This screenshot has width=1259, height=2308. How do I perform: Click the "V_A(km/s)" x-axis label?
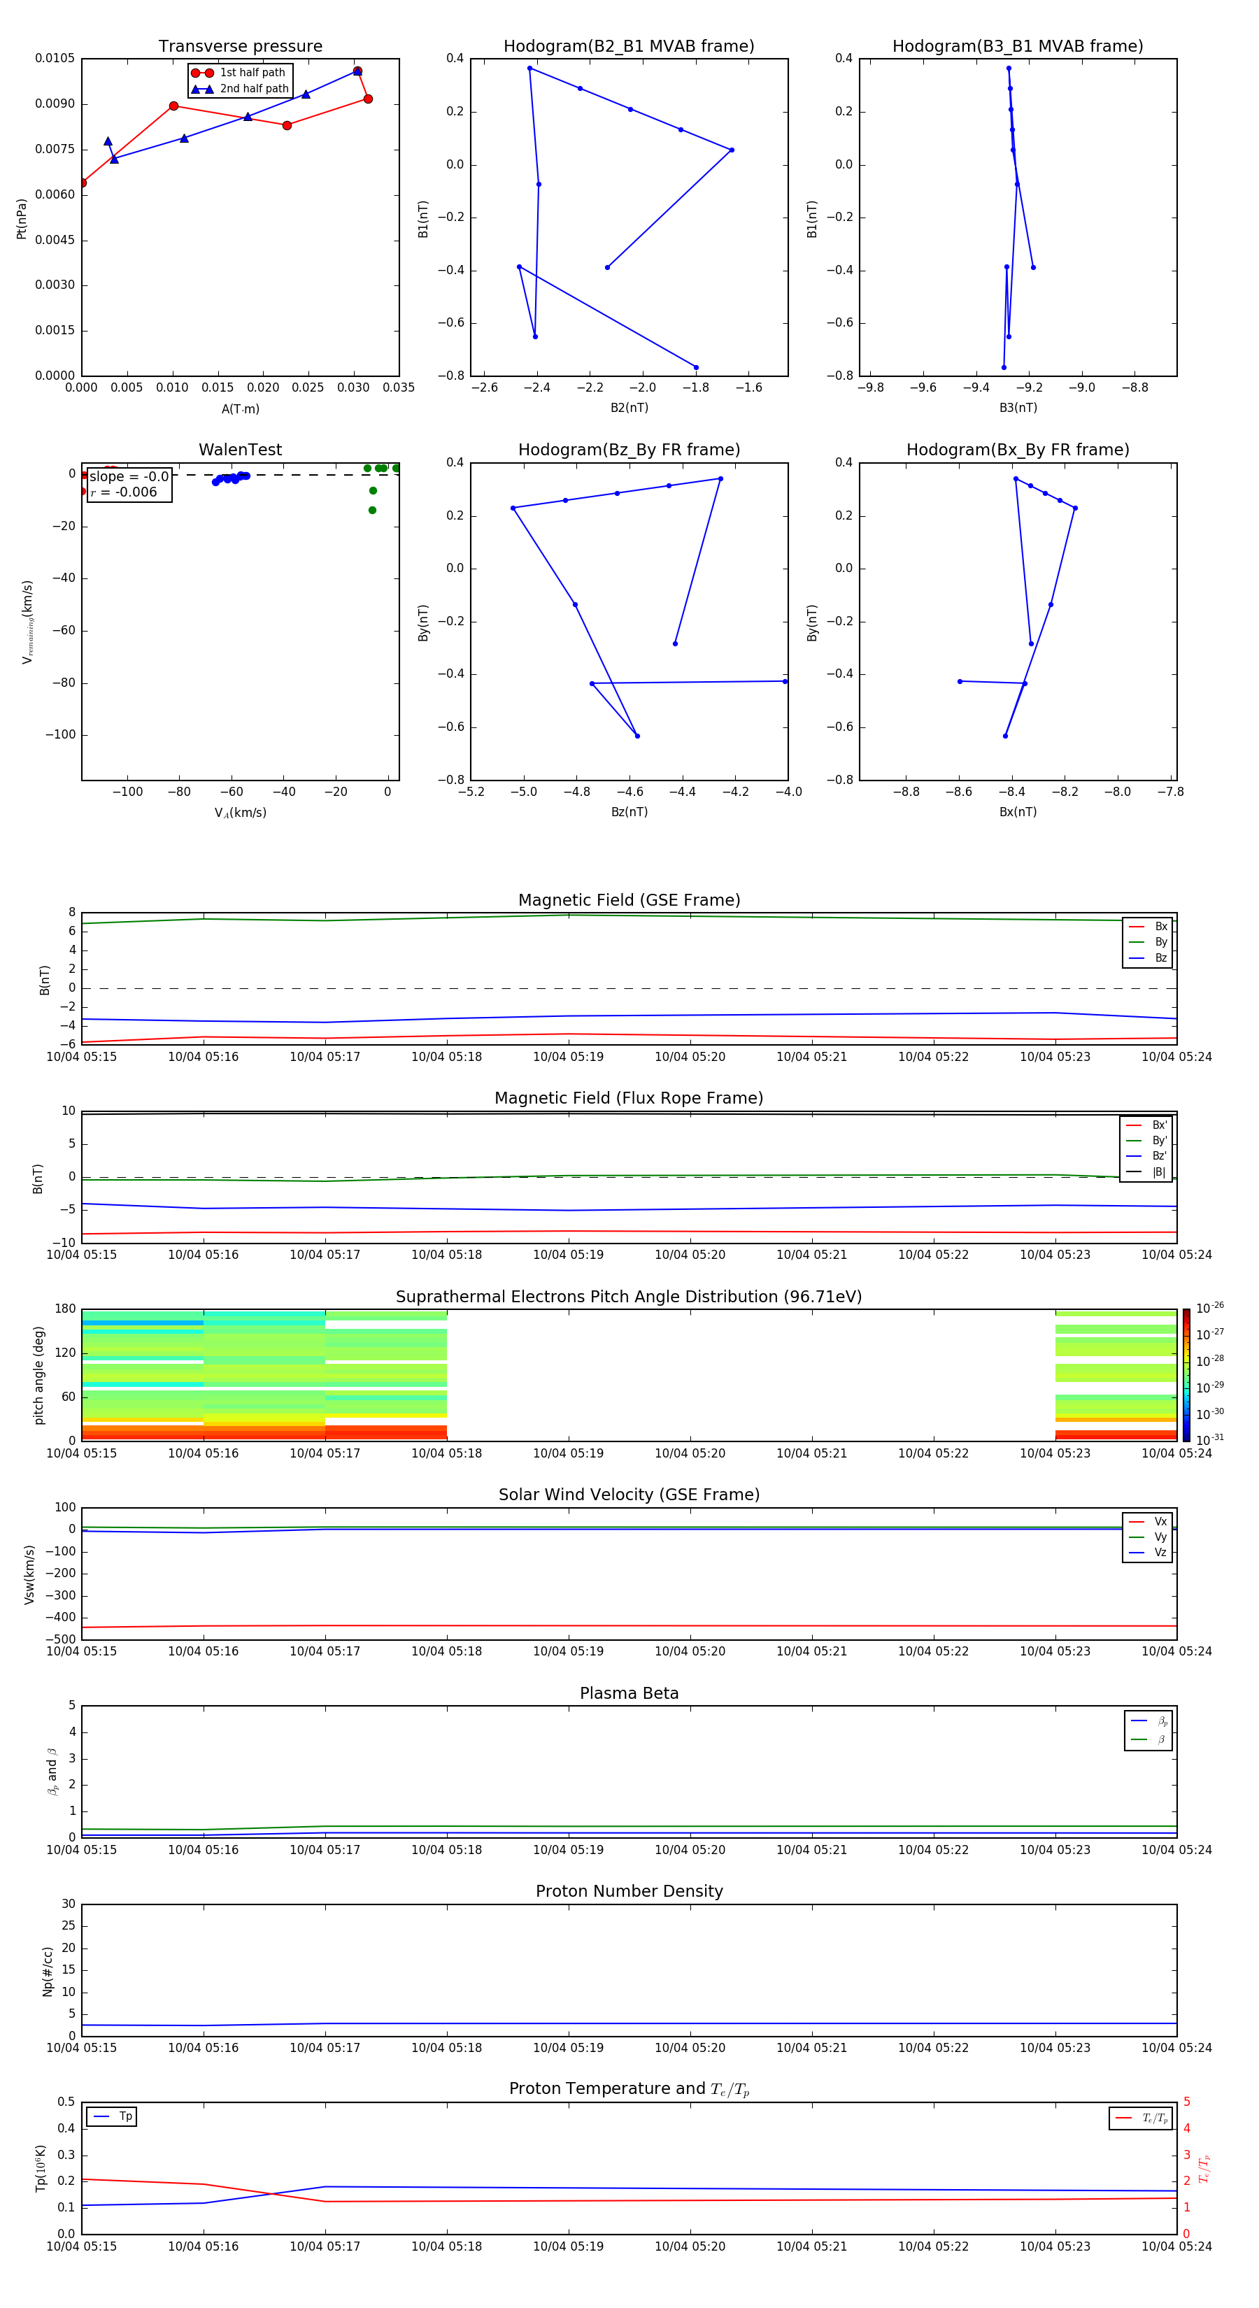(240, 813)
